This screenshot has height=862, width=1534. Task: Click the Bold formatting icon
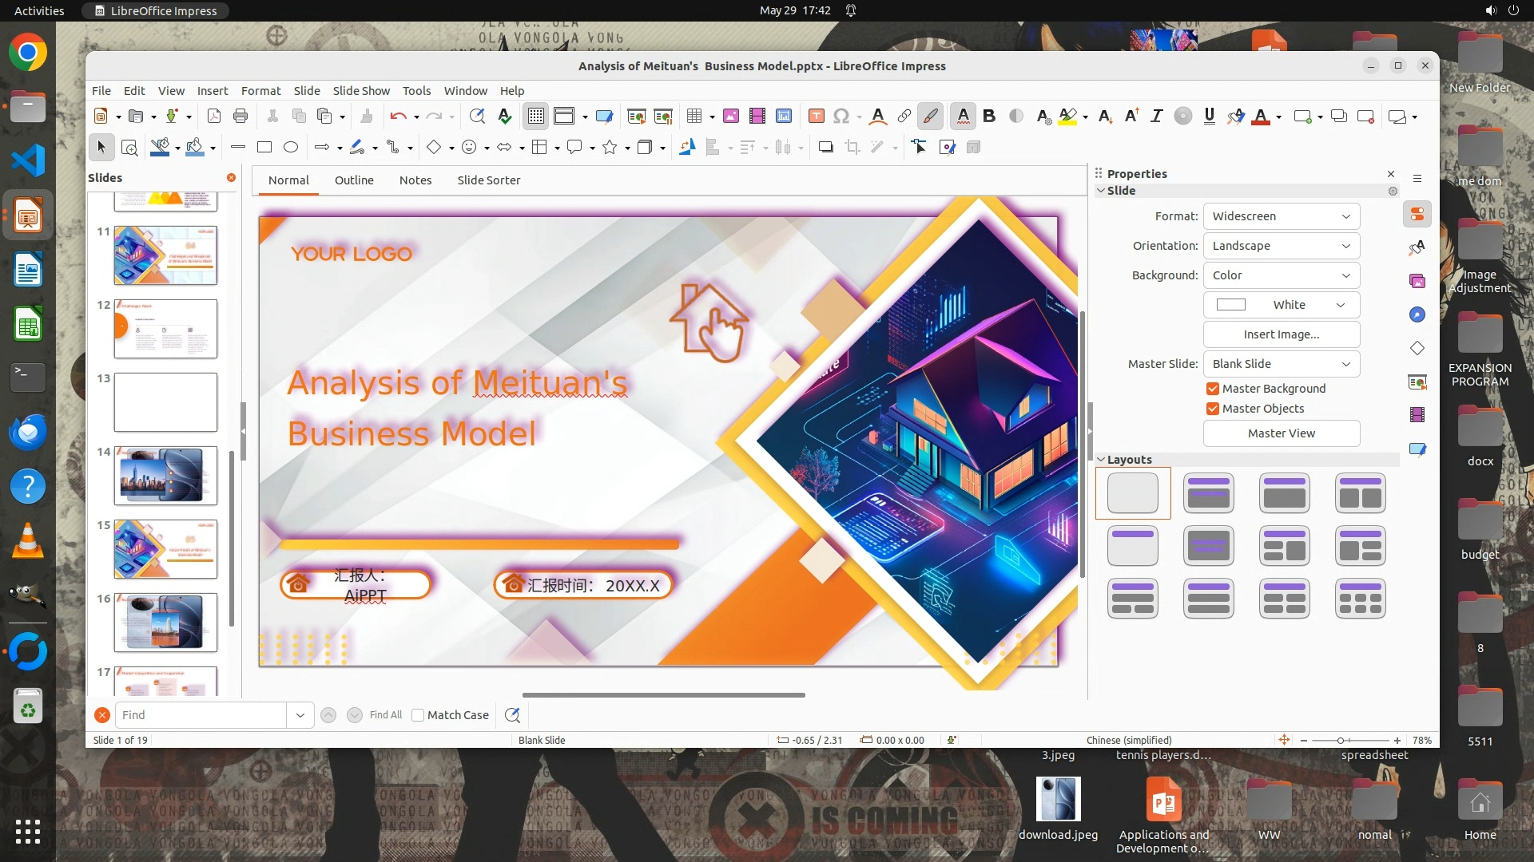(989, 117)
